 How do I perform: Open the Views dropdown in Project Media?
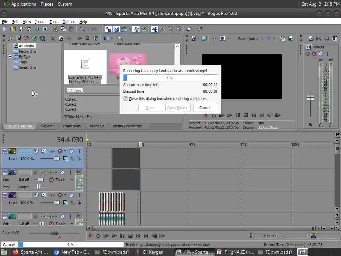pos(112,38)
